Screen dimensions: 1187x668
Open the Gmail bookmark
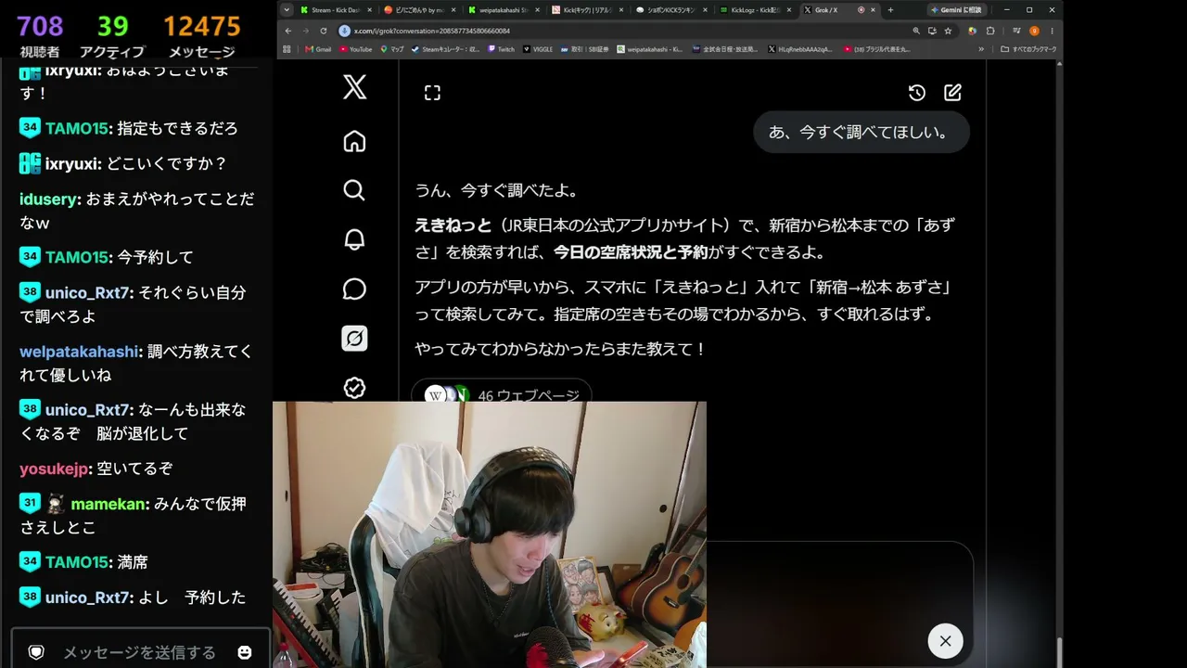pos(318,49)
